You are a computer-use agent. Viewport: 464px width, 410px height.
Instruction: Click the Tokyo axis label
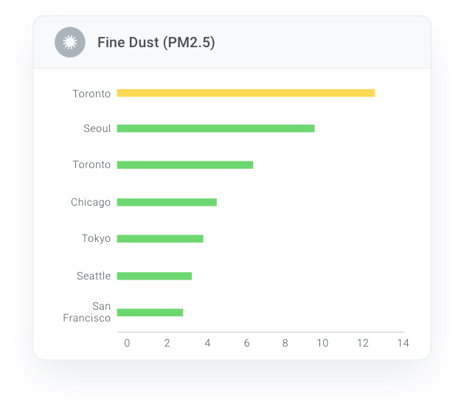(96, 238)
